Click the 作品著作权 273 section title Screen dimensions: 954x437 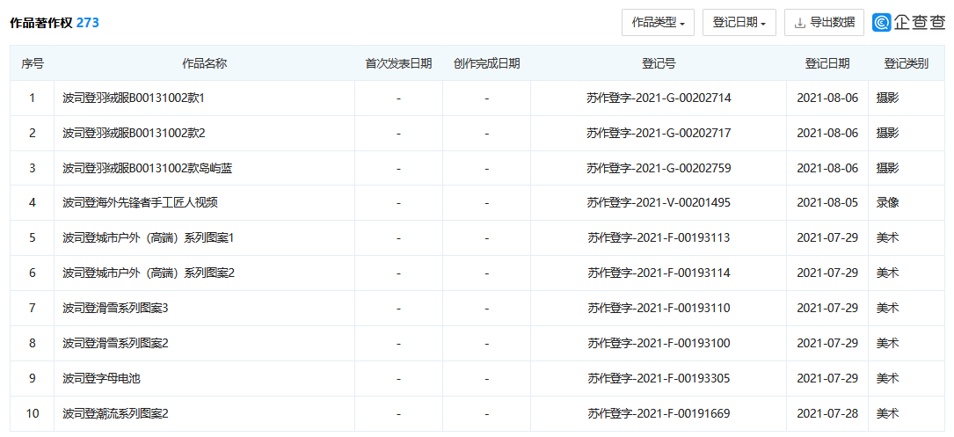[x=55, y=23]
